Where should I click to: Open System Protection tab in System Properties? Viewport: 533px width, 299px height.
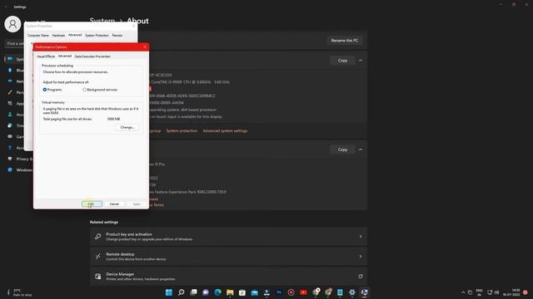tap(97, 35)
